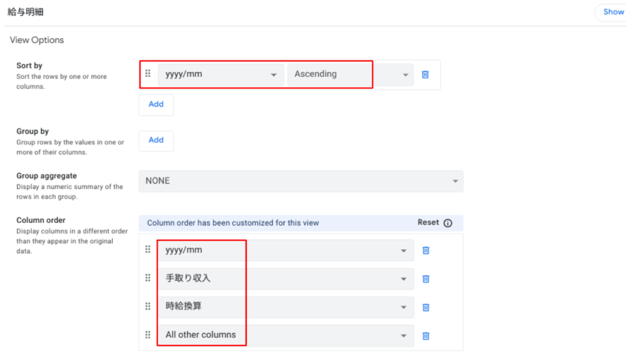This screenshot has width=626, height=352.
Task: Click the View Options heading
Action: [37, 40]
